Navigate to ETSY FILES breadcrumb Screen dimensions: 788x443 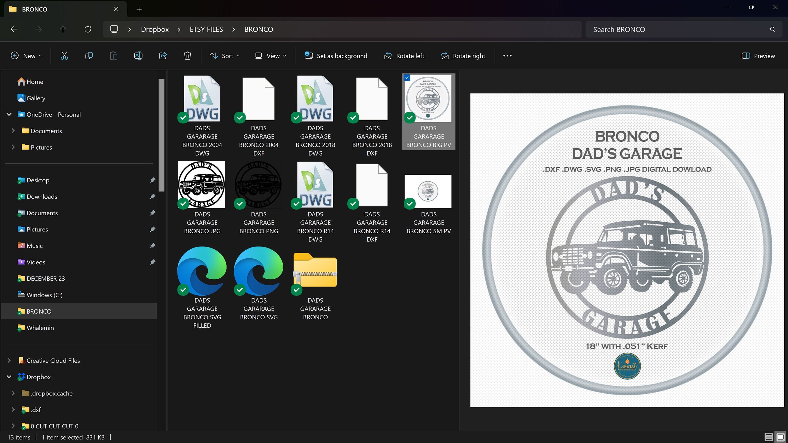(x=206, y=29)
